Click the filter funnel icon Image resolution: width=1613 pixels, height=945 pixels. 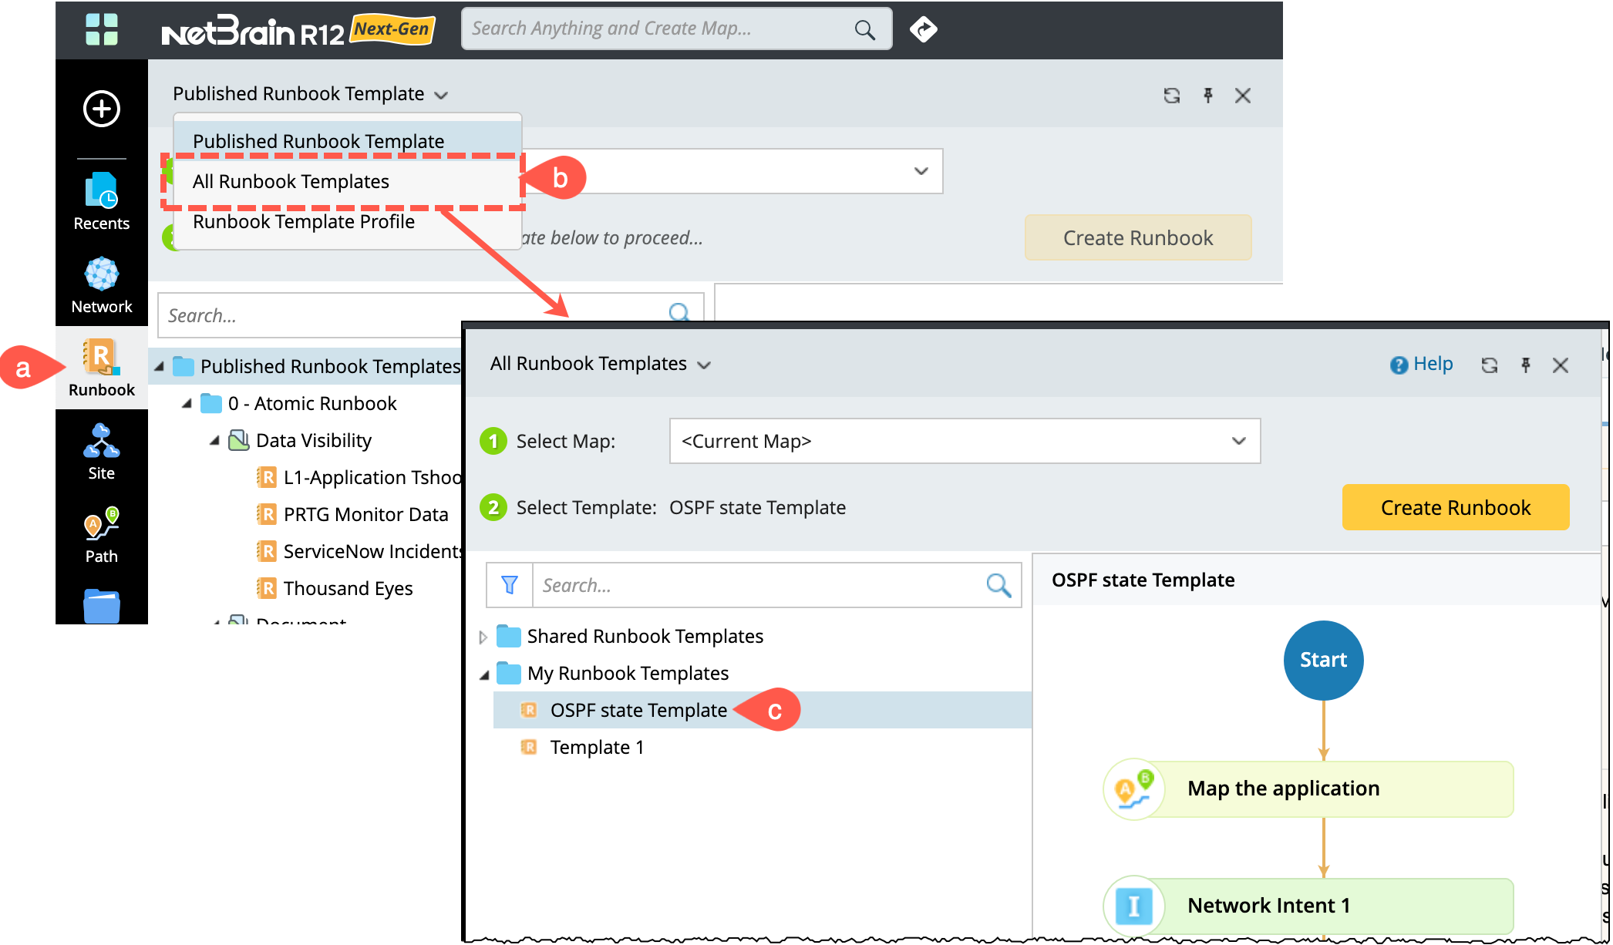coord(510,586)
